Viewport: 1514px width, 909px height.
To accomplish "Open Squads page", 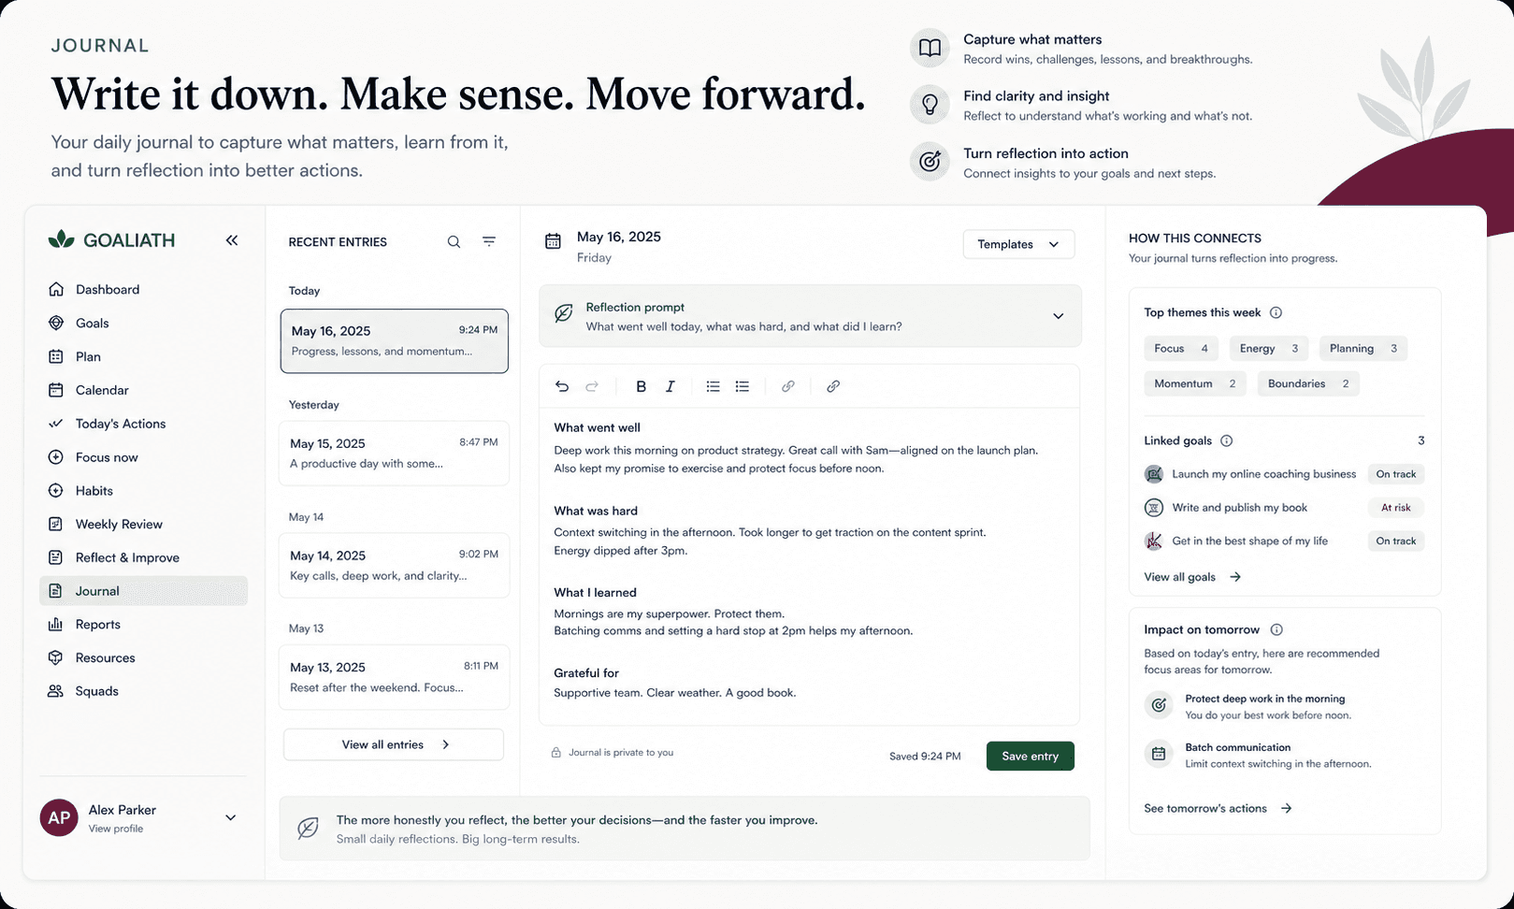I will point(143,691).
